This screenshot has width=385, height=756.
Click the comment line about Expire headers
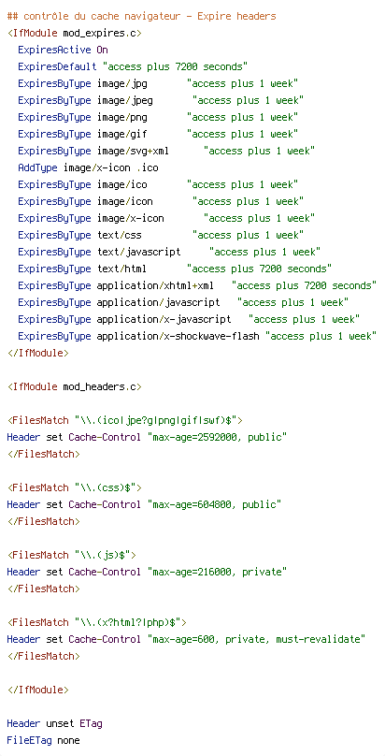click(x=141, y=17)
